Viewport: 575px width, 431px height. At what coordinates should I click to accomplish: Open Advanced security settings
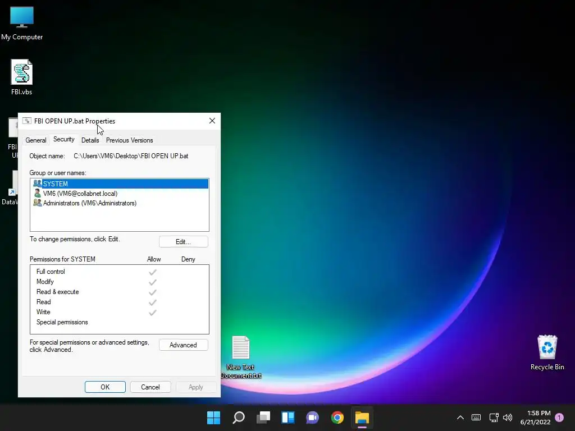click(184, 345)
